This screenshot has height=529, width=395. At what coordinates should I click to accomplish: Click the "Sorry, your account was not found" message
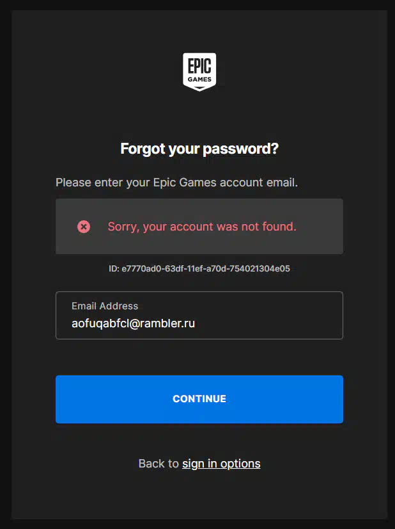click(x=202, y=226)
